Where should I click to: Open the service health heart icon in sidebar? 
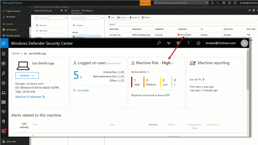click(4, 112)
